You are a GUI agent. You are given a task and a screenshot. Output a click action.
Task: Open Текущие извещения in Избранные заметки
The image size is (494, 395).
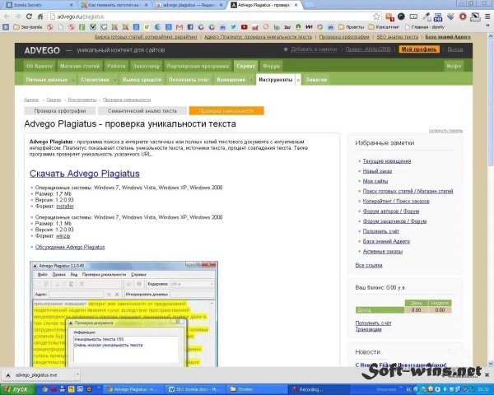387,161
